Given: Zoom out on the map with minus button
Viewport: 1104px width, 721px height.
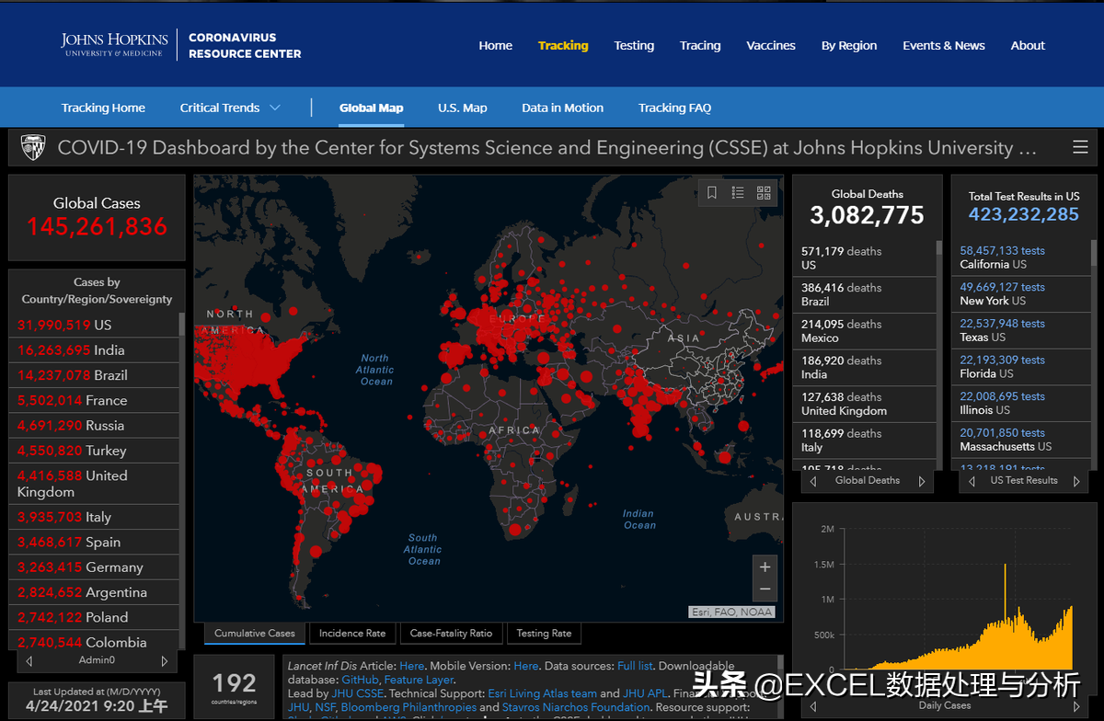Looking at the screenshot, I should tap(765, 589).
